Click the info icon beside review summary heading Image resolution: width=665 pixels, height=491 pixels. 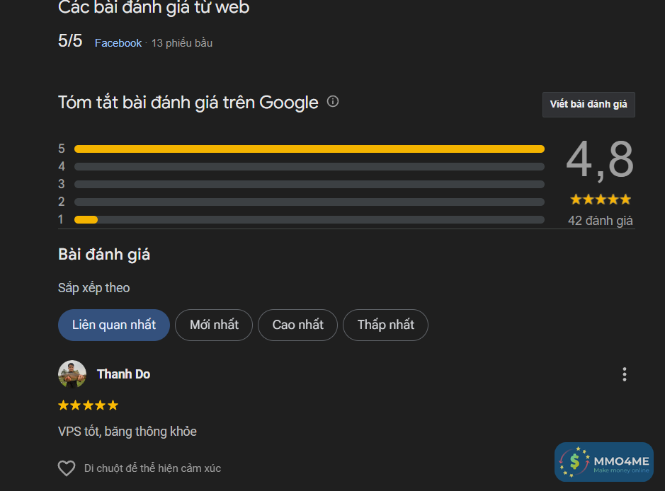pyautogui.click(x=333, y=101)
